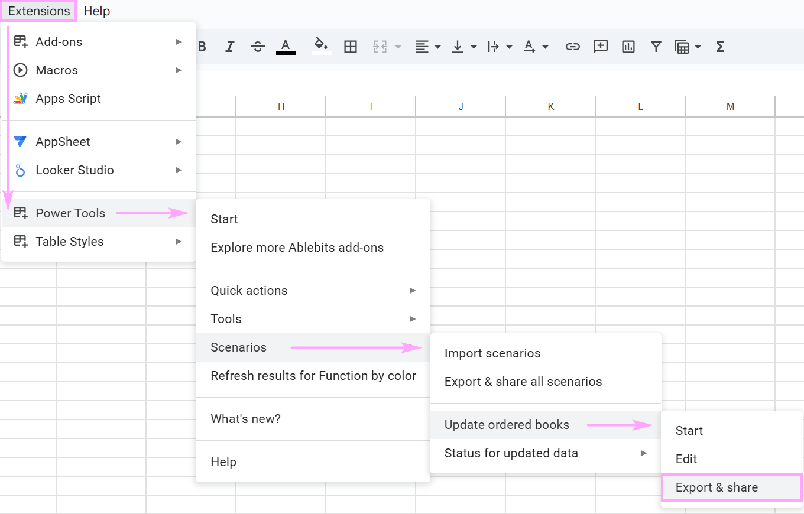This screenshot has width=804, height=514.
Task: Open the fill color picker
Action: pos(321,47)
